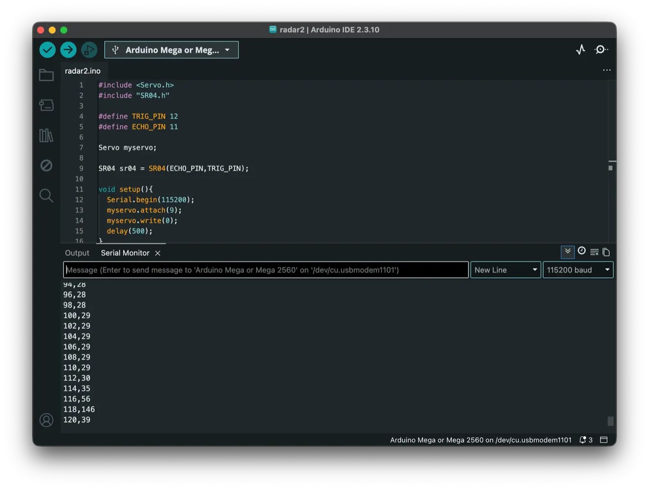Switch to the Output tab

click(x=77, y=253)
